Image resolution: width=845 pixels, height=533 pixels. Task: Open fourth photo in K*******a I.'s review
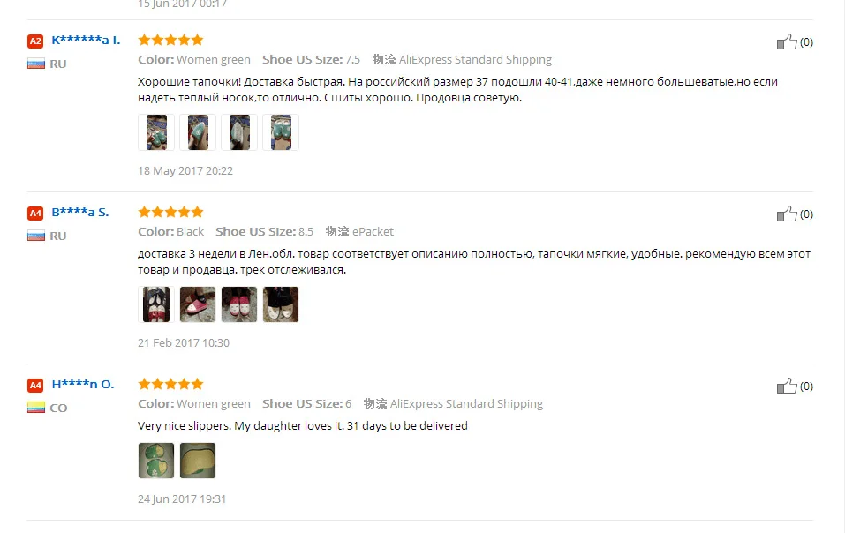281,132
